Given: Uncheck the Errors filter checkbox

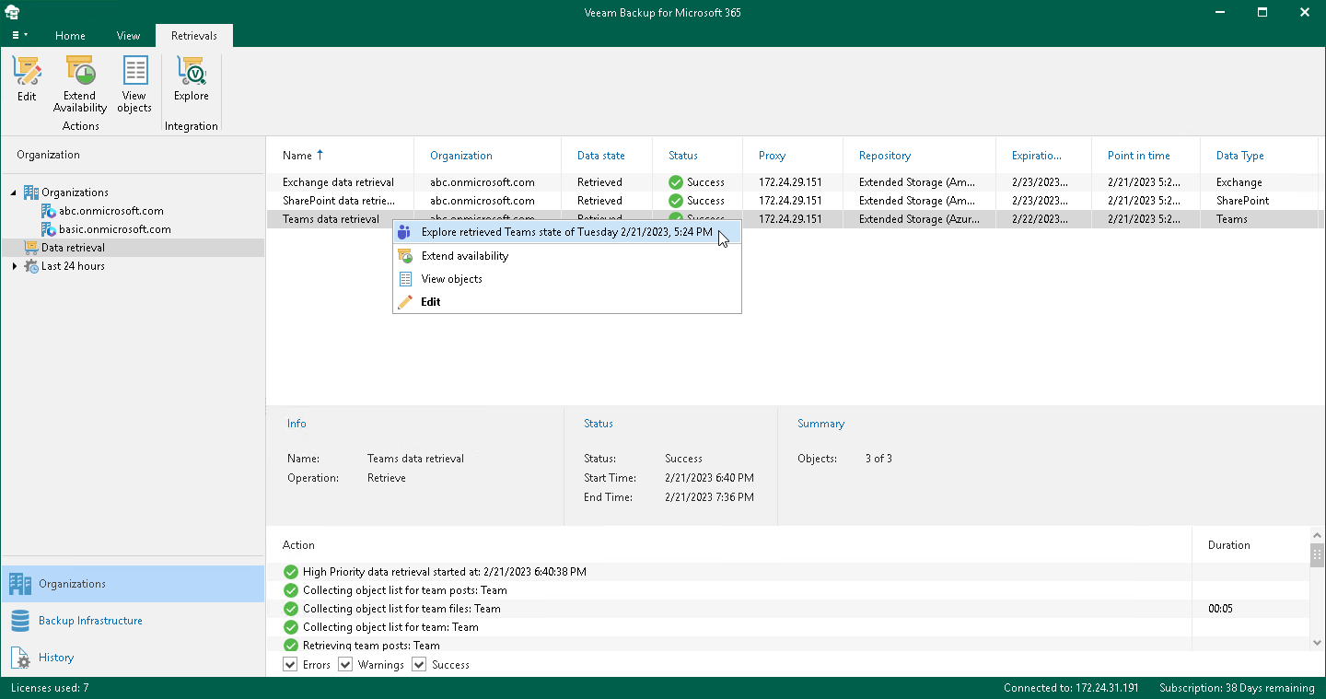Looking at the screenshot, I should (x=290, y=665).
